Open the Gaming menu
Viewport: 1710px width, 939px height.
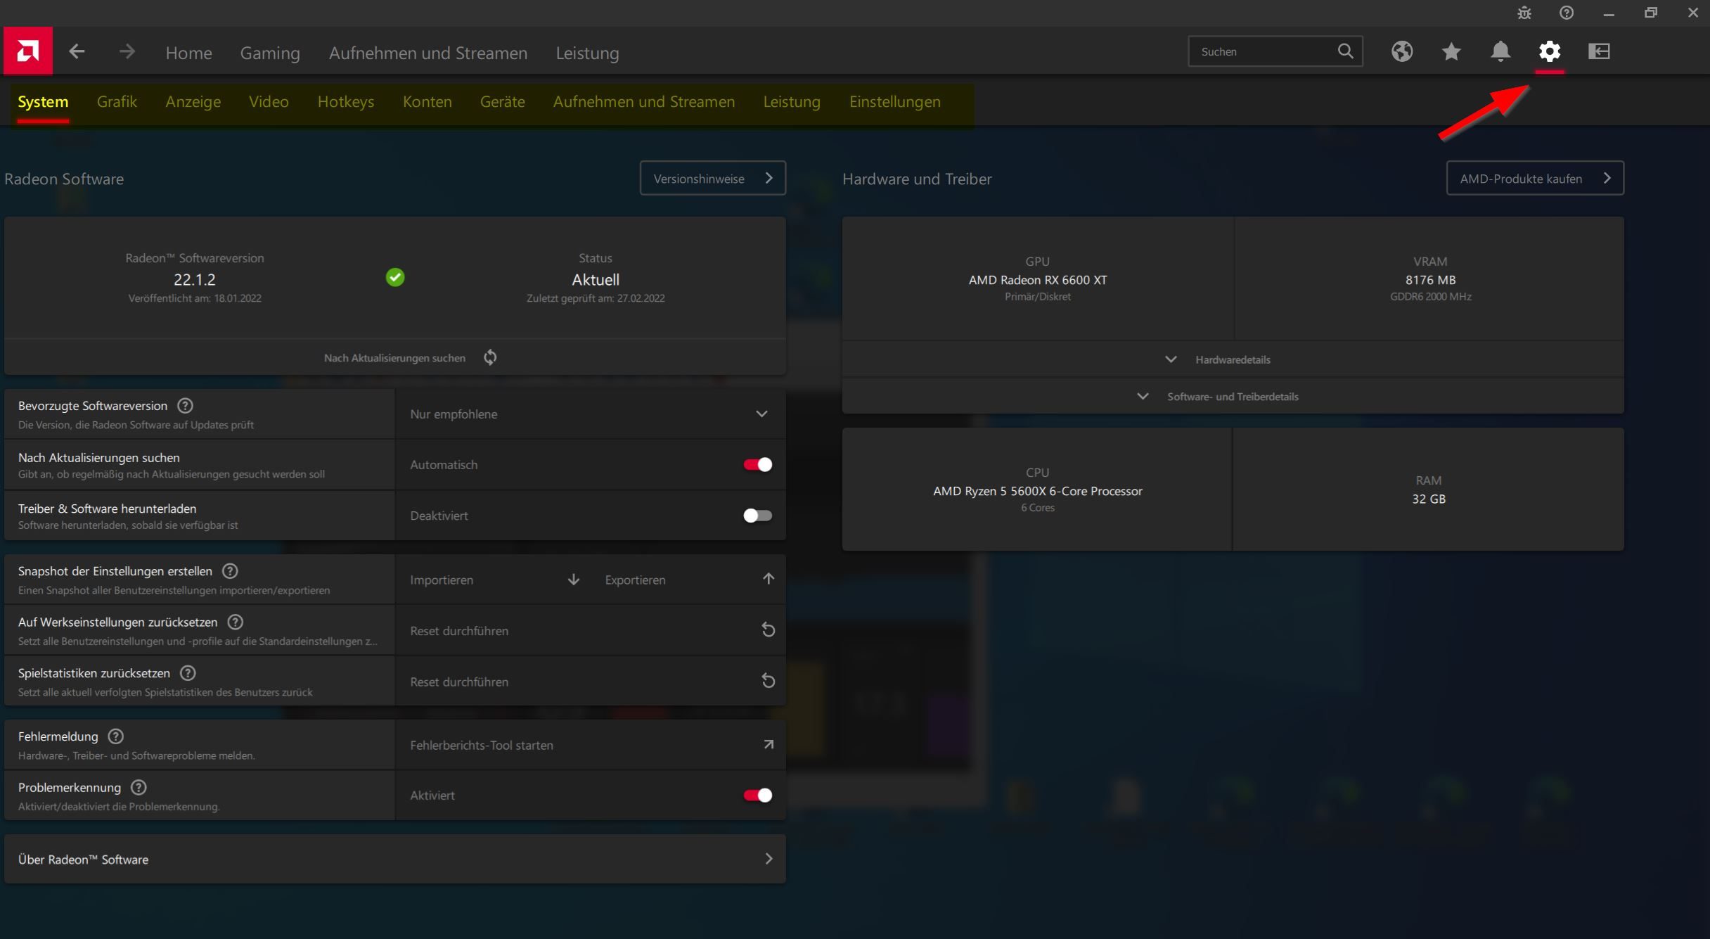[x=270, y=53]
